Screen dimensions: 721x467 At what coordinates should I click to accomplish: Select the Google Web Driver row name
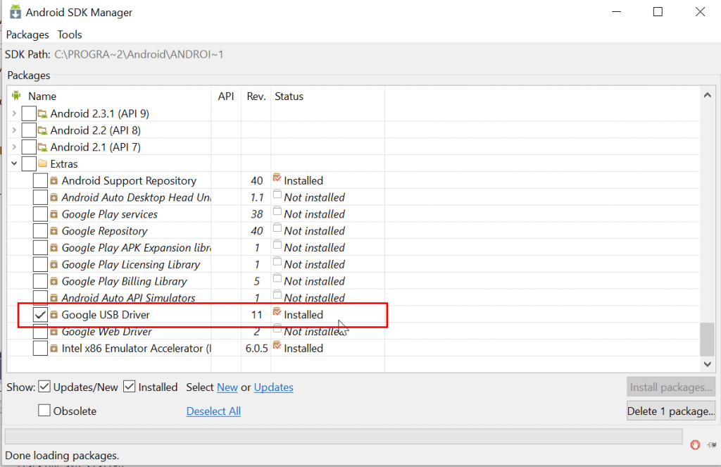pyautogui.click(x=107, y=332)
